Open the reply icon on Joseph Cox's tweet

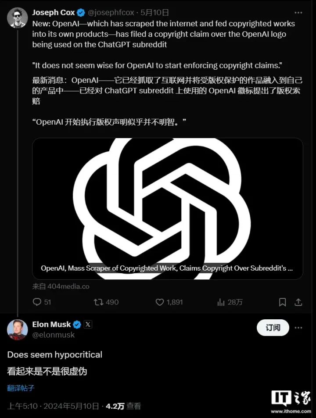(x=37, y=302)
